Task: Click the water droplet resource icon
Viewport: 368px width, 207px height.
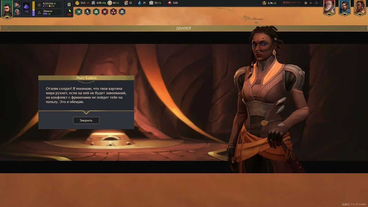Action: (140, 3)
